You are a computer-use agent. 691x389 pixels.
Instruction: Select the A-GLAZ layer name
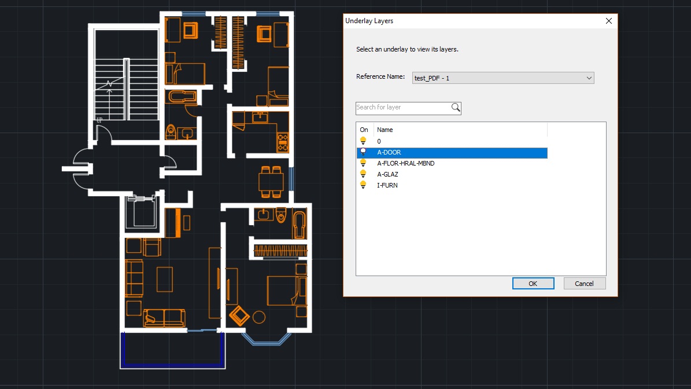pyautogui.click(x=387, y=175)
